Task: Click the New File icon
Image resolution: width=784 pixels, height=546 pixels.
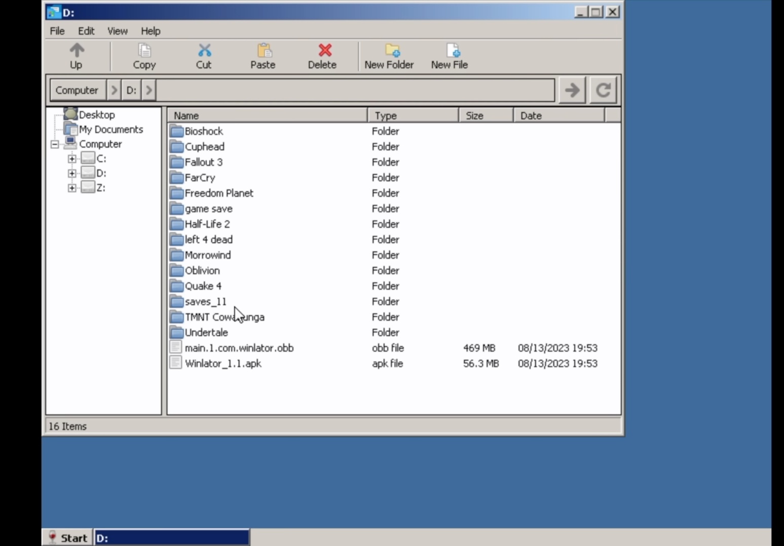Action: click(x=452, y=51)
